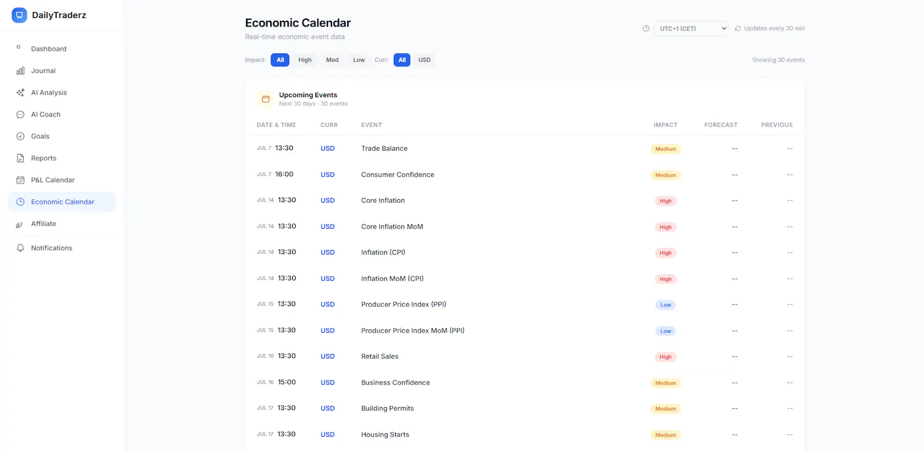This screenshot has height=451, width=924.
Task: Click the FORECAST column header
Action: (x=721, y=125)
